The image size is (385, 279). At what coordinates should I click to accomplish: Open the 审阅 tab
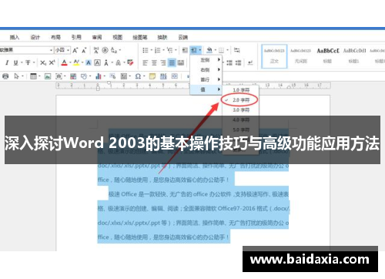coord(97,37)
